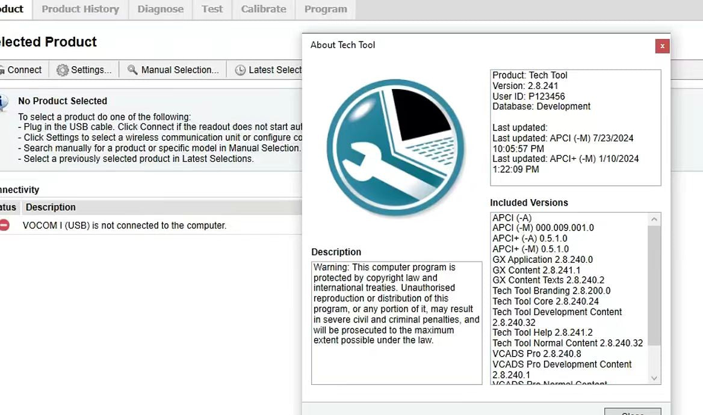Click the Included Versions scrollbar thumb

654,286
